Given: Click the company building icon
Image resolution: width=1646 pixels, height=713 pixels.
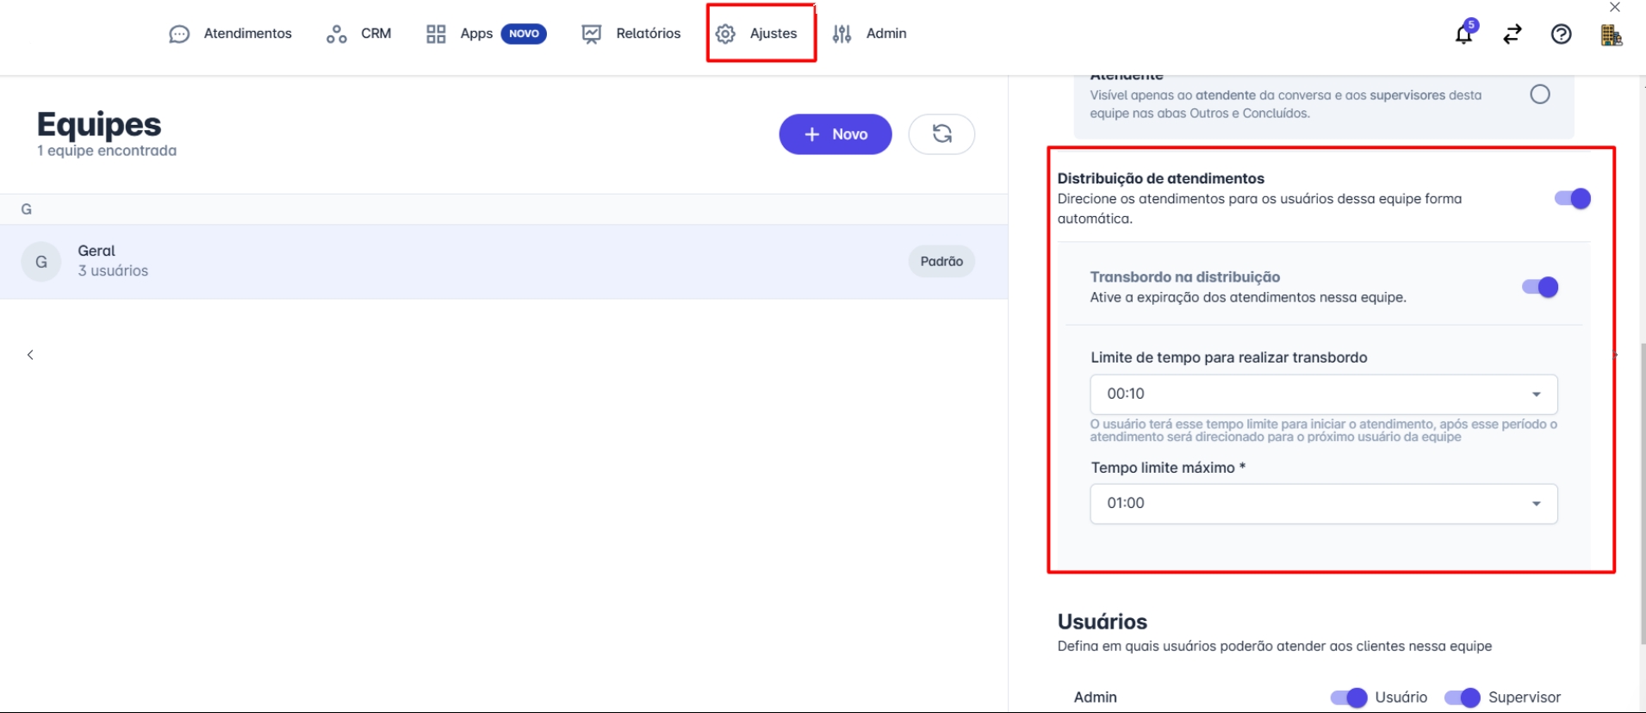Looking at the screenshot, I should (x=1611, y=34).
